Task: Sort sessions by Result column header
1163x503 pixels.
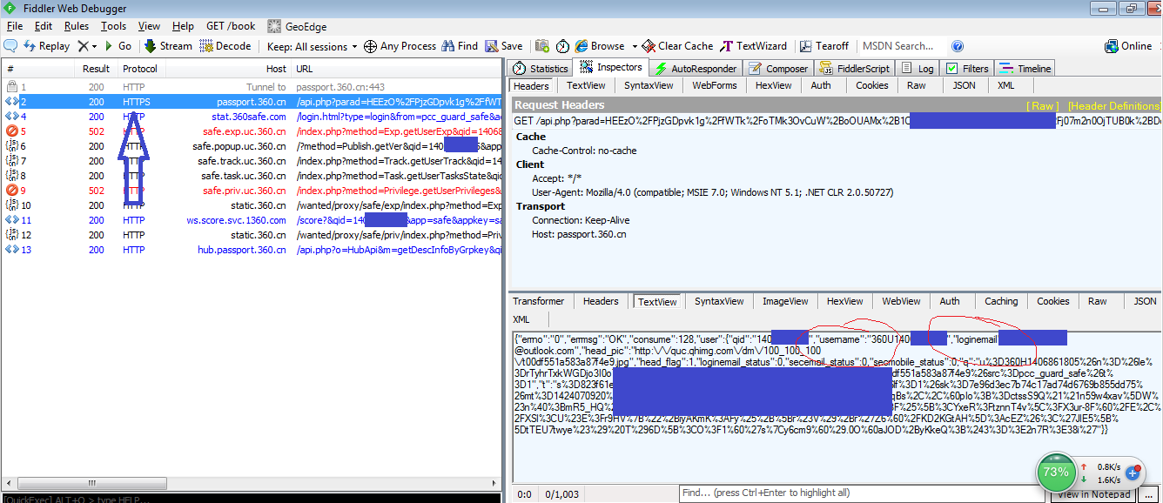Action: coord(96,69)
